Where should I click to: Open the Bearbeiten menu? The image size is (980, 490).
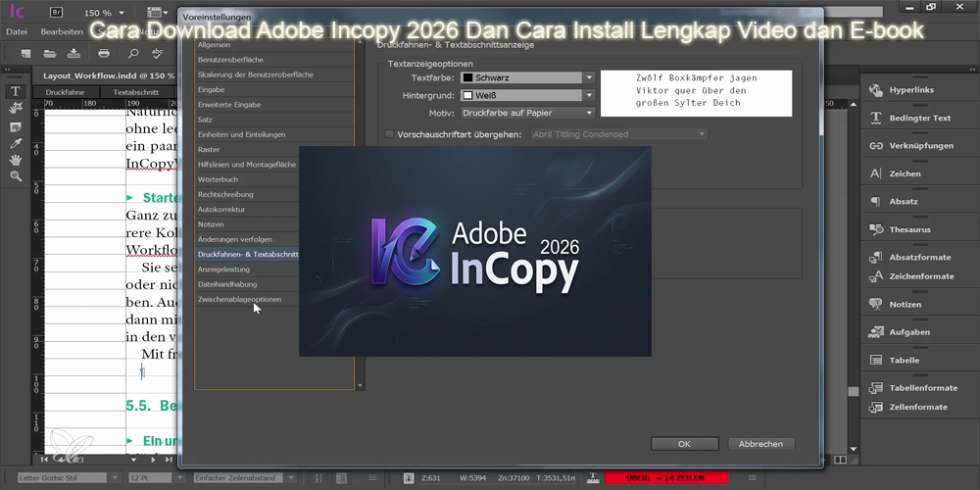pyautogui.click(x=62, y=31)
